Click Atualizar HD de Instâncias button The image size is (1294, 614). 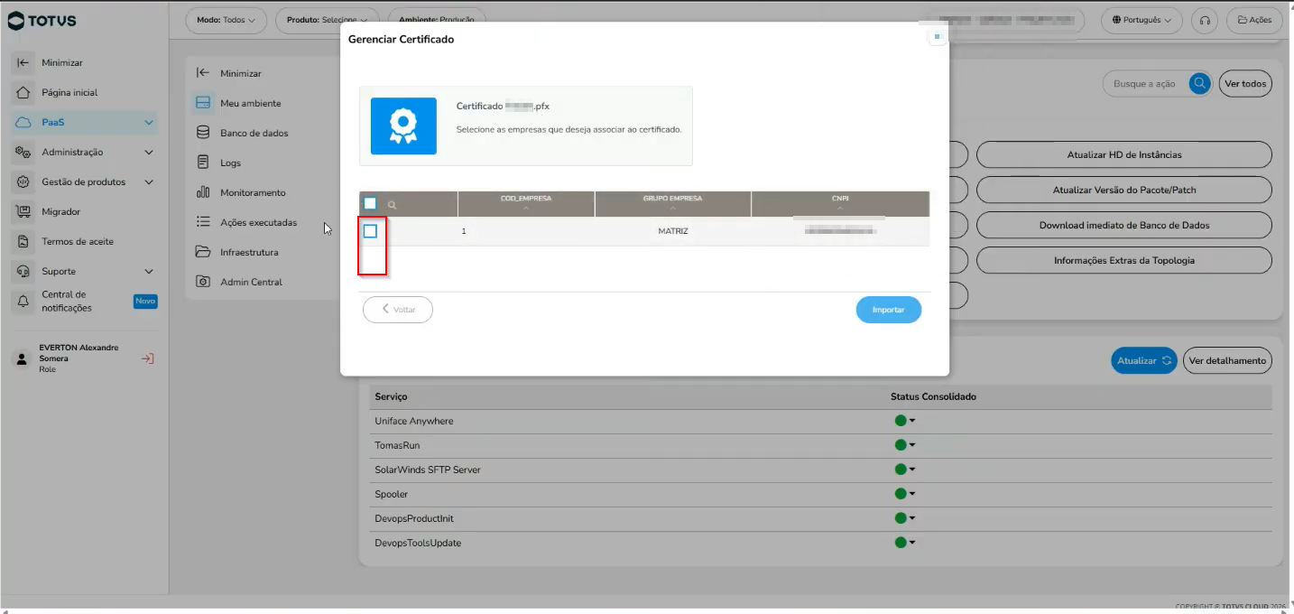1124,154
